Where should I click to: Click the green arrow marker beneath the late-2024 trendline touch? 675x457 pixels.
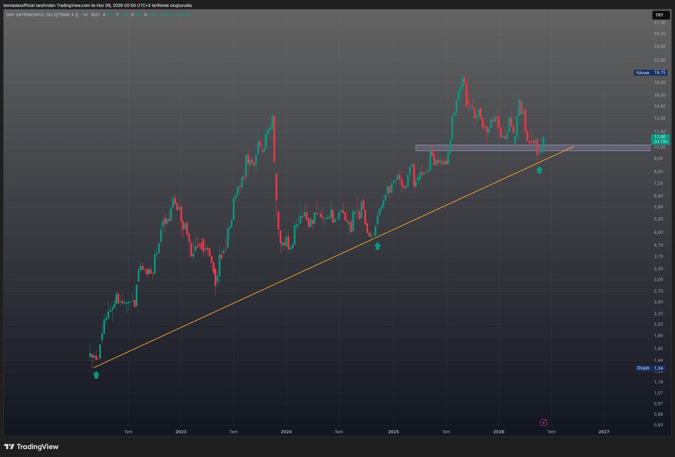[377, 245]
